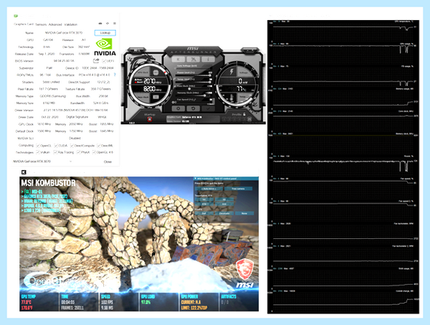Screen dimensions: 430x325
Task: Switch to GPU-Z Sensors tab
Action: pyautogui.click(x=41, y=24)
